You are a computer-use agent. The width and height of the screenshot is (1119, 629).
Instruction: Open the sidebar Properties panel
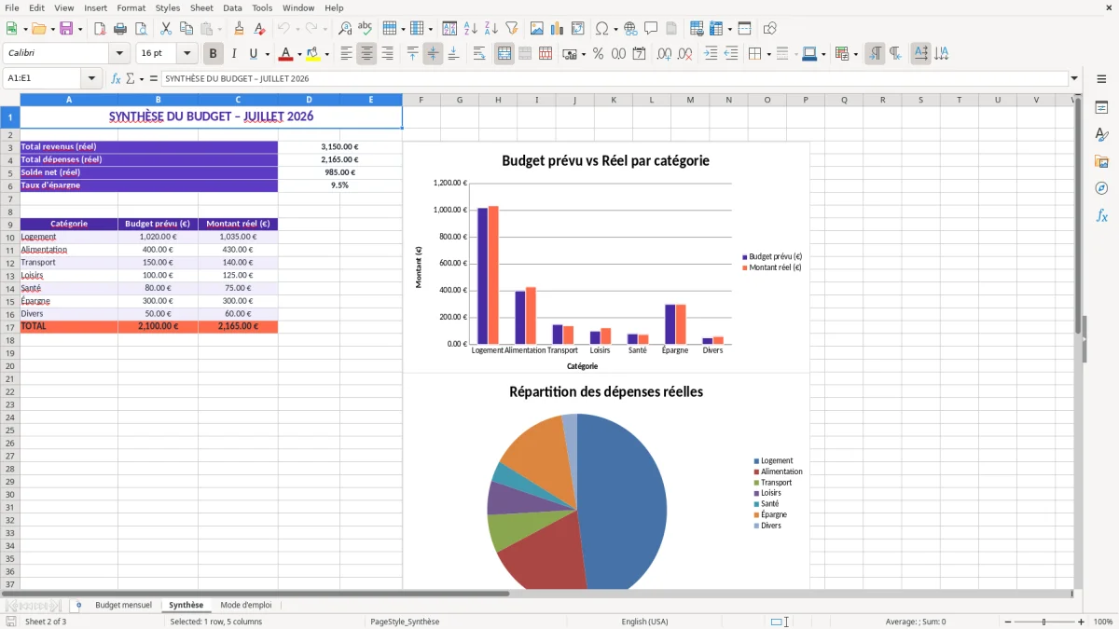(x=1101, y=108)
